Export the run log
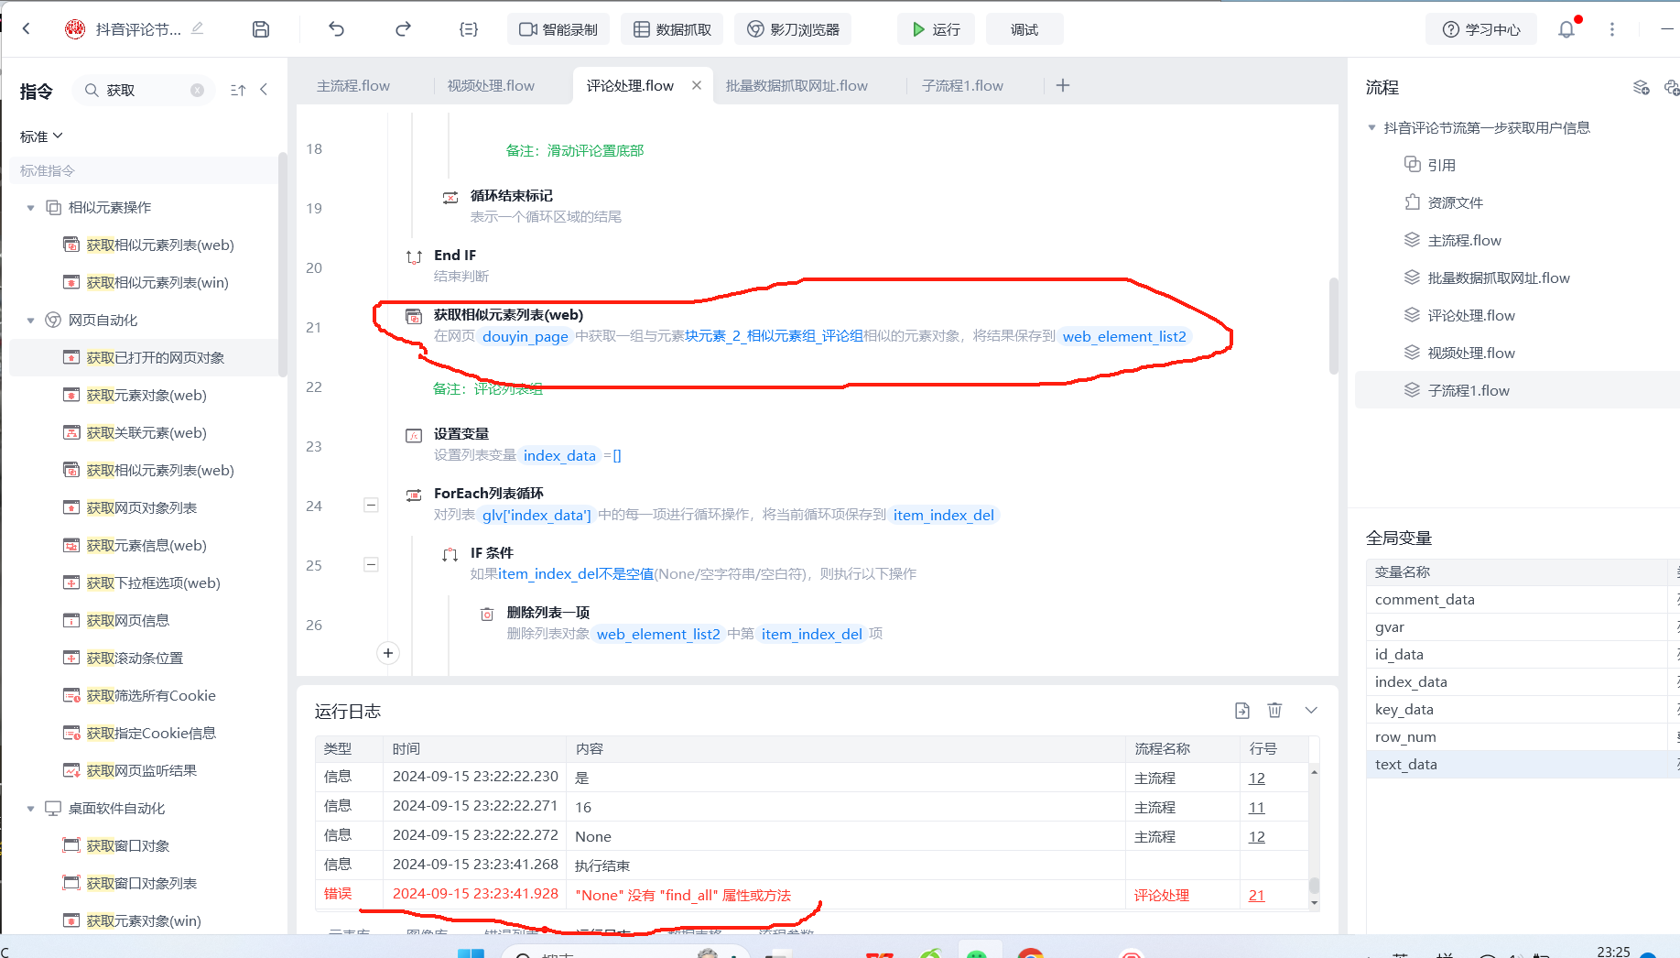1680x958 pixels. coord(1242,711)
